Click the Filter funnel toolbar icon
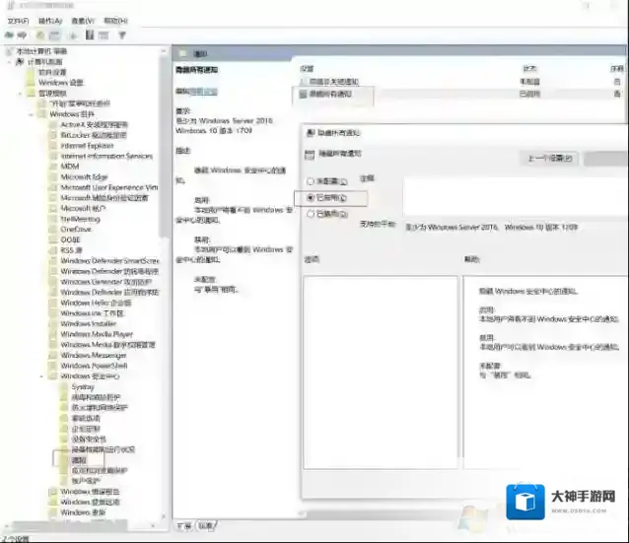Viewport: 629px width, 543px height. pyautogui.click(x=122, y=35)
